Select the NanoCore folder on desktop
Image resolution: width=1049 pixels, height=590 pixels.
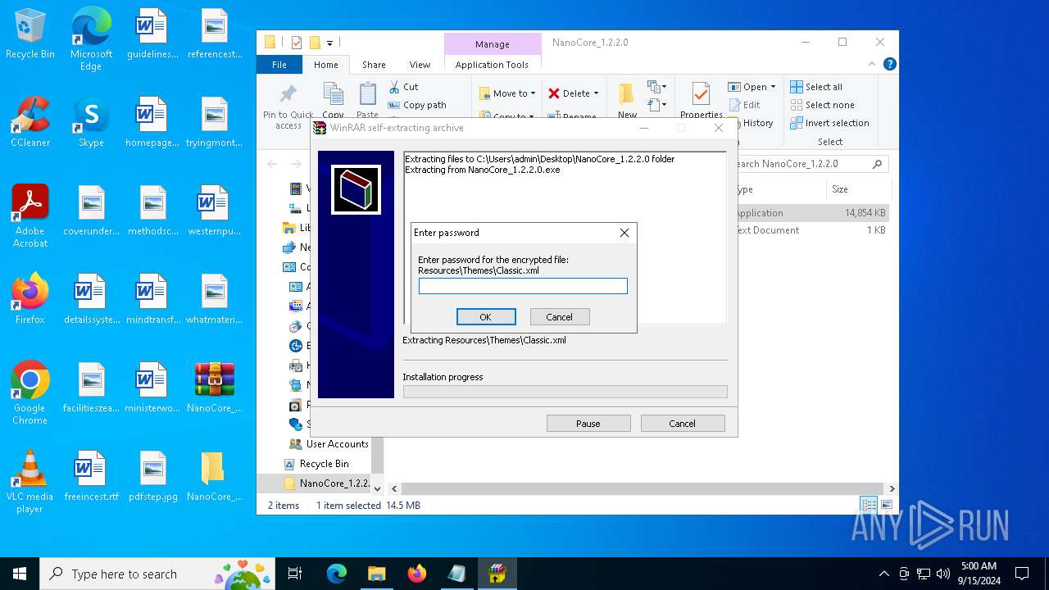tap(215, 476)
